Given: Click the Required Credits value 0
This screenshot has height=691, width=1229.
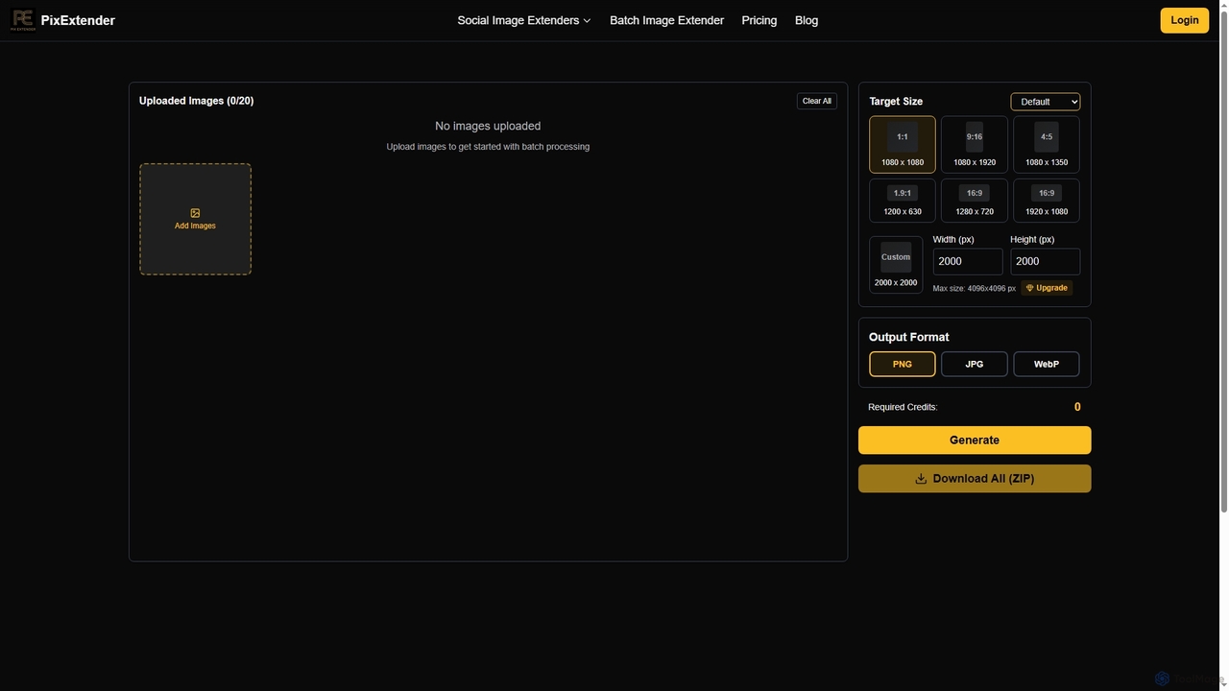Looking at the screenshot, I should coord(1077,407).
